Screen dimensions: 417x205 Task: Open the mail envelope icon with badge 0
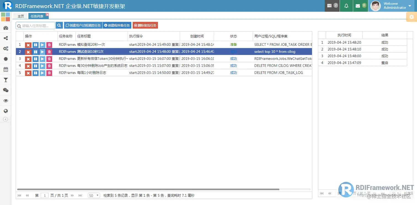[x=360, y=6]
